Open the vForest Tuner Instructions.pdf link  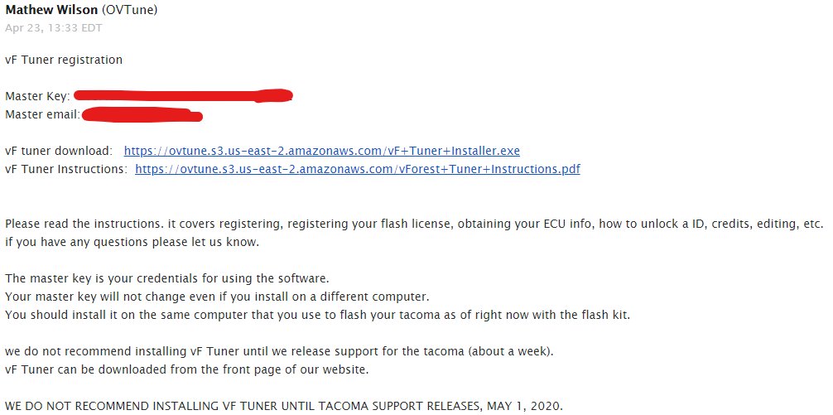tap(358, 169)
